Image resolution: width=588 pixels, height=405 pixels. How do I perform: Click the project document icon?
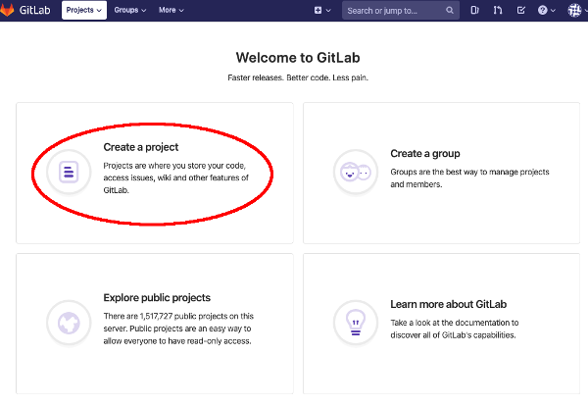(x=69, y=172)
